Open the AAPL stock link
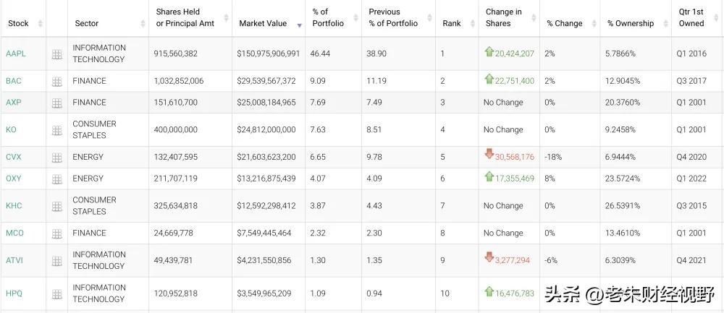Screen dimensions: 724x313 coord(15,54)
